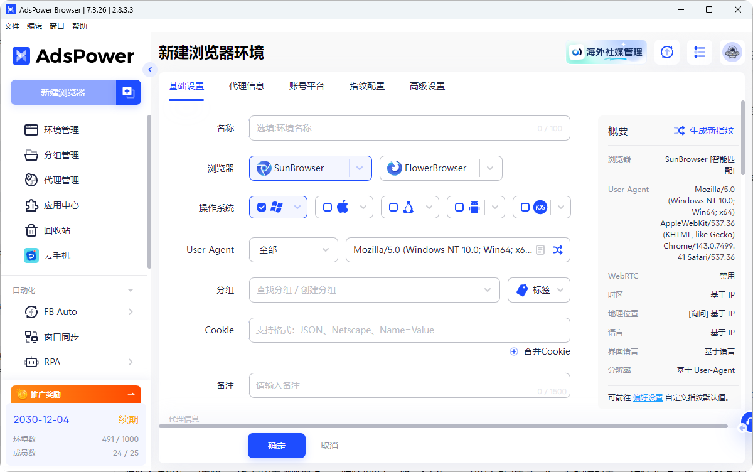The image size is (753, 472).
Task: Open the 代理管理 section
Action: click(60, 180)
